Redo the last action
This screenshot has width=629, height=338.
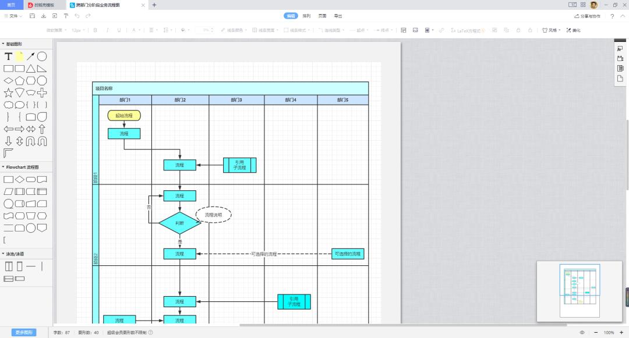tap(89, 16)
